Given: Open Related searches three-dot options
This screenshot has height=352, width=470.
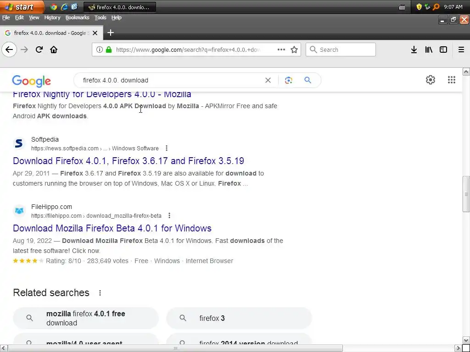Looking at the screenshot, I should [100, 293].
